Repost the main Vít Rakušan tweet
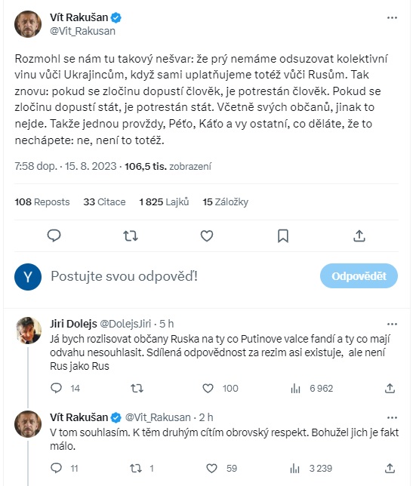Screen dimensions: 419x486 point(131,236)
